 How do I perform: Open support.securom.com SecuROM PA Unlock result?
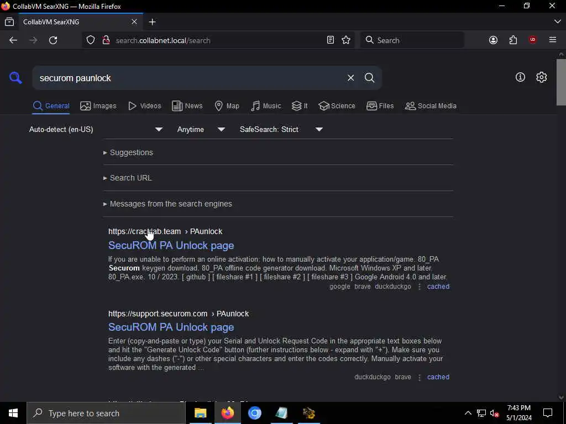tap(171, 327)
